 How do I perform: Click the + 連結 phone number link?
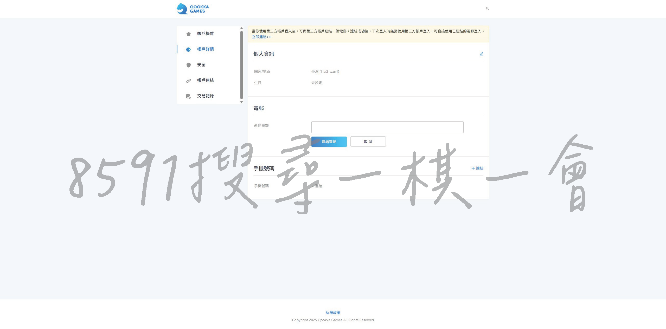point(477,168)
